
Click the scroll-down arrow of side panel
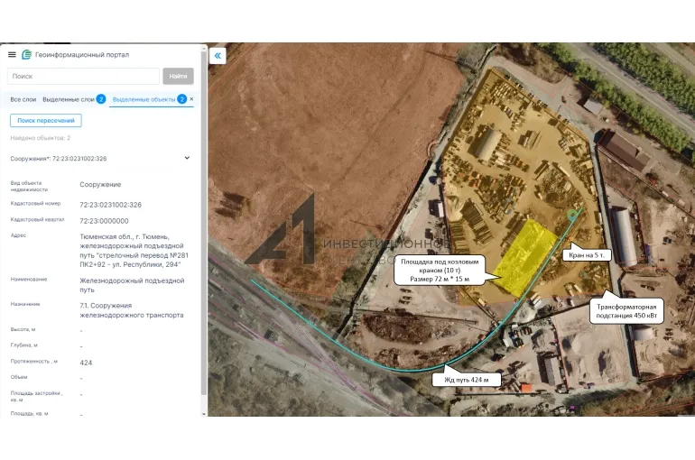pos(203,411)
